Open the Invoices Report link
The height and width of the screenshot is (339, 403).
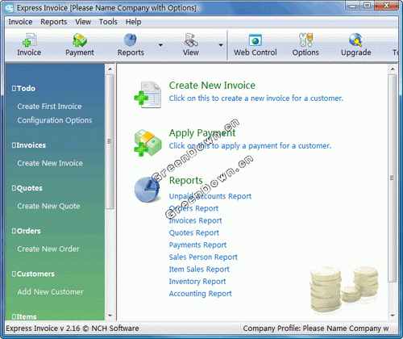coord(195,220)
